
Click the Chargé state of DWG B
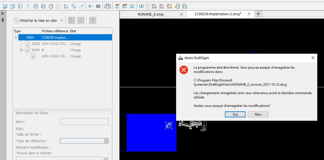pyautogui.click(x=75, y=50)
